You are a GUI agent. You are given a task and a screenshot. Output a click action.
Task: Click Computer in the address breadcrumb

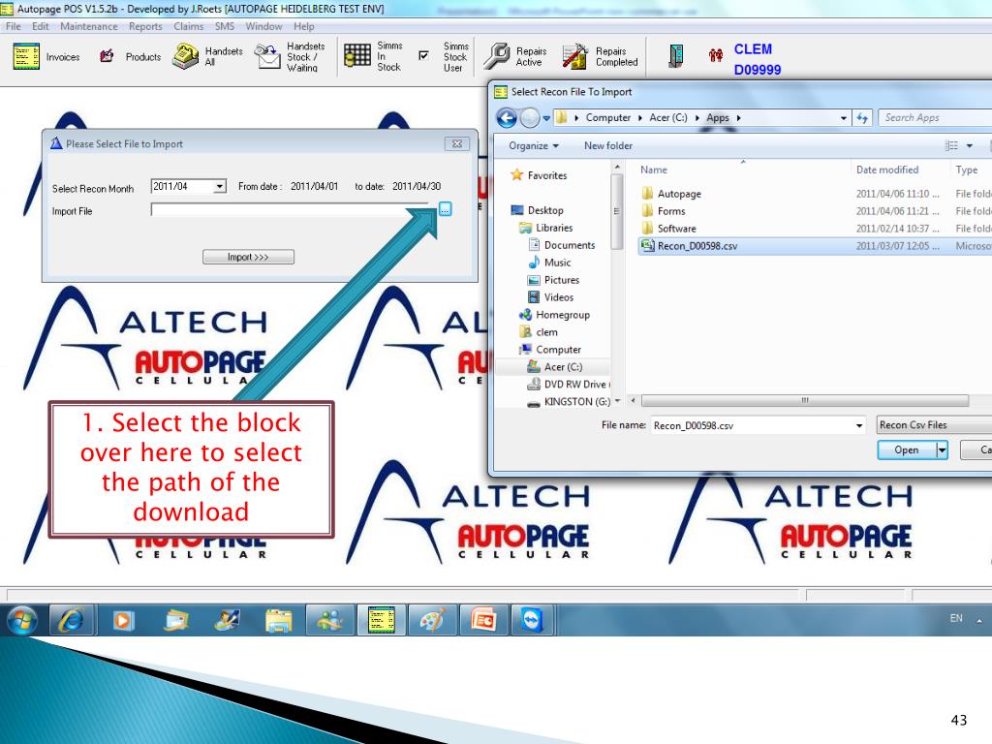(x=608, y=117)
